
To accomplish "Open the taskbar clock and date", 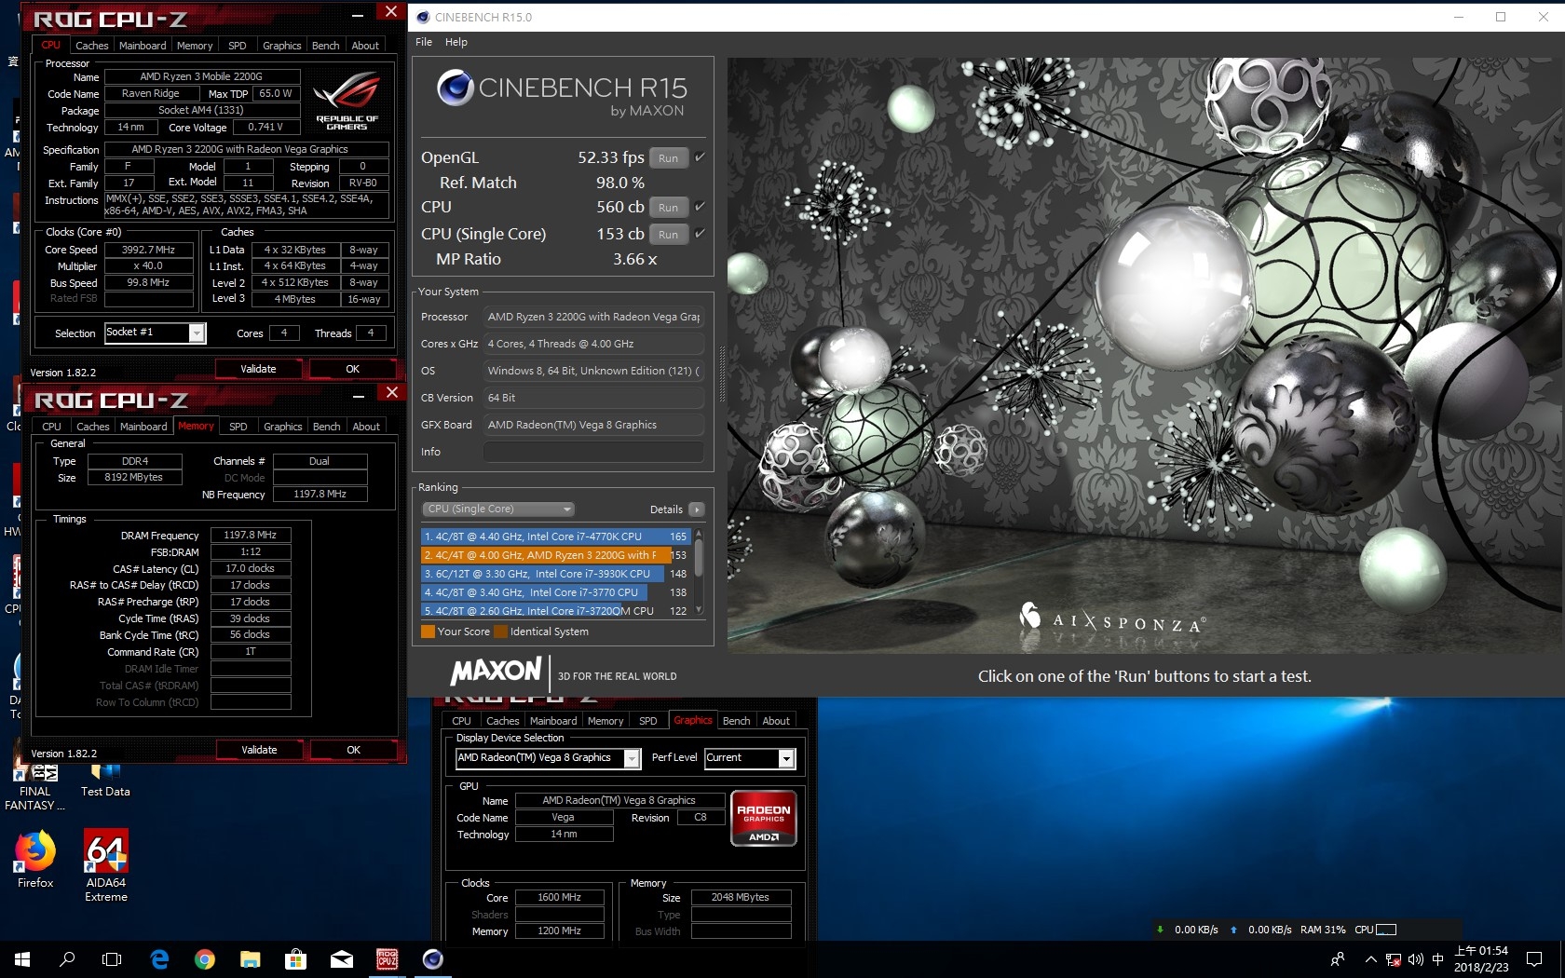I will point(1481,959).
